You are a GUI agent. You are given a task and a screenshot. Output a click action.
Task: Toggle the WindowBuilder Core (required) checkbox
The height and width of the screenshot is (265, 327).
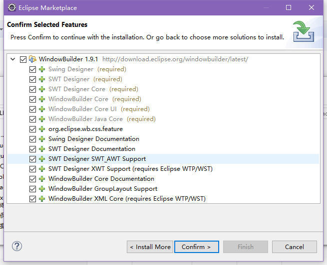(32, 100)
